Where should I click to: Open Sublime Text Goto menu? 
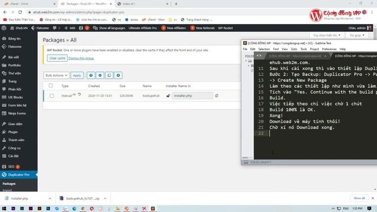(x=294, y=49)
